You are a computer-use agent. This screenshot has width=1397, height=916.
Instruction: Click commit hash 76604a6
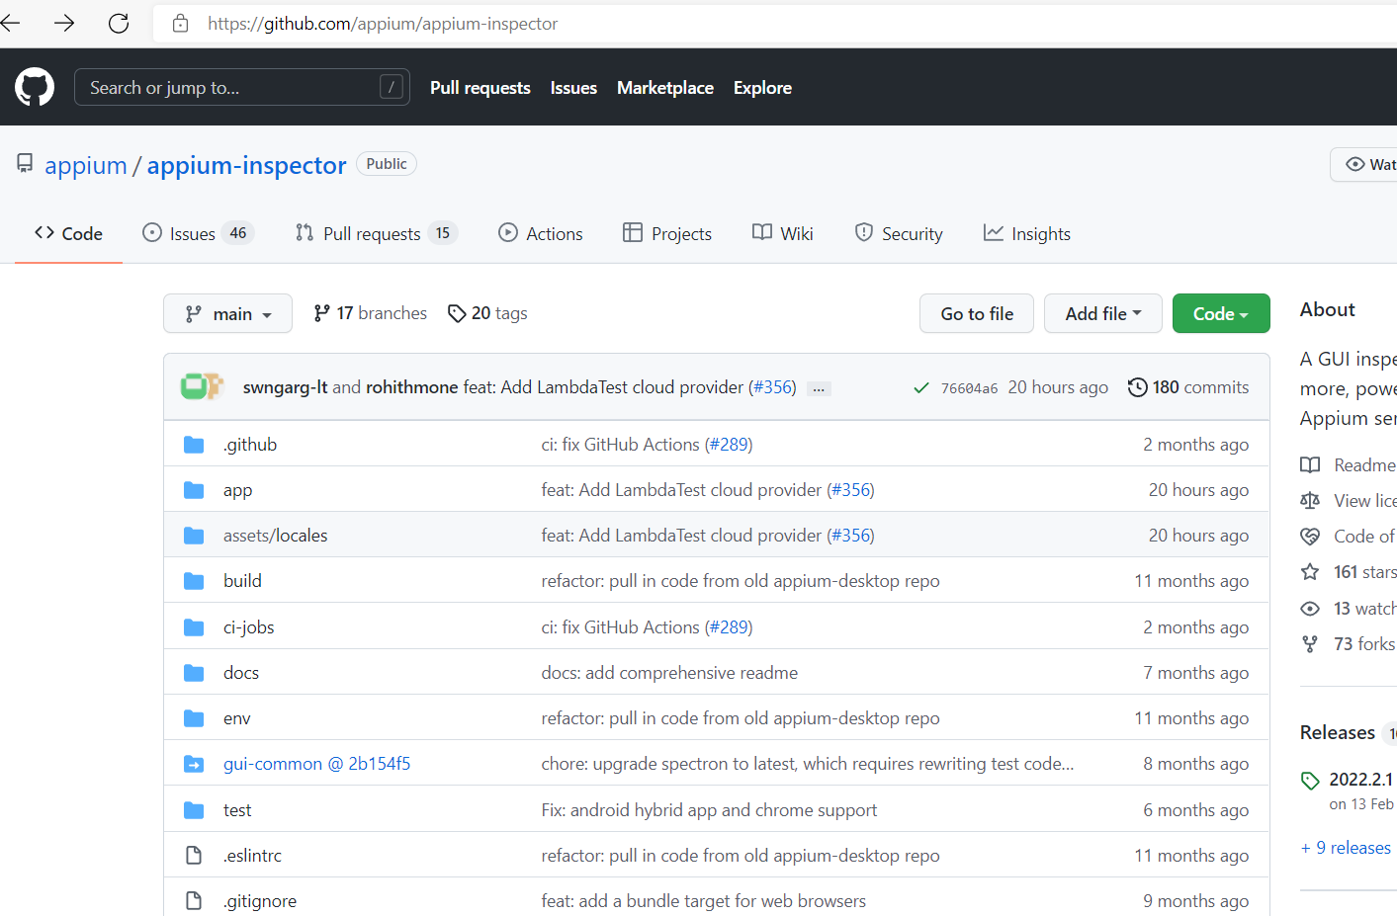(x=969, y=388)
